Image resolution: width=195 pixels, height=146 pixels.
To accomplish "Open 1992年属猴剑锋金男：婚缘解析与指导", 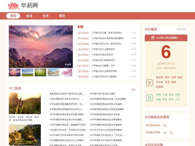I will coord(68,125).
